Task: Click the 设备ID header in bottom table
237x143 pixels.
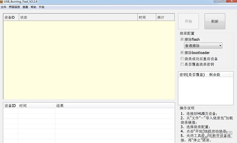Action: pos(11,106)
